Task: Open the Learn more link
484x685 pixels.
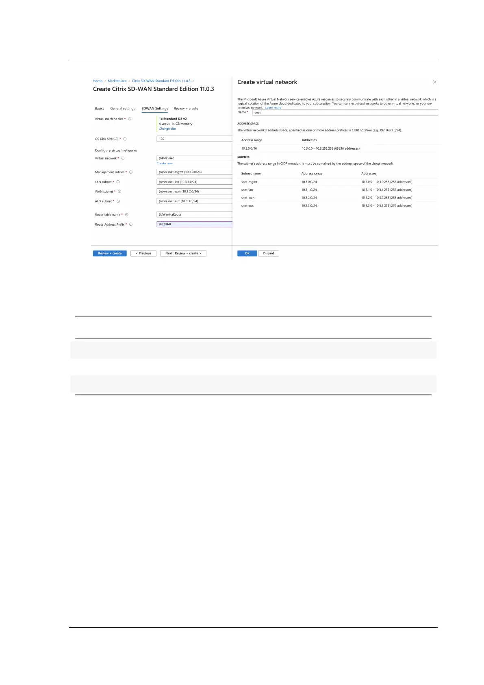Action: pyautogui.click(x=273, y=108)
